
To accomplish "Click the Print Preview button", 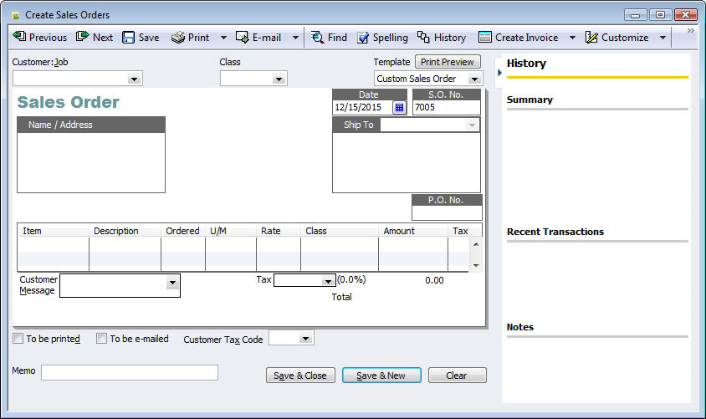I will (448, 62).
